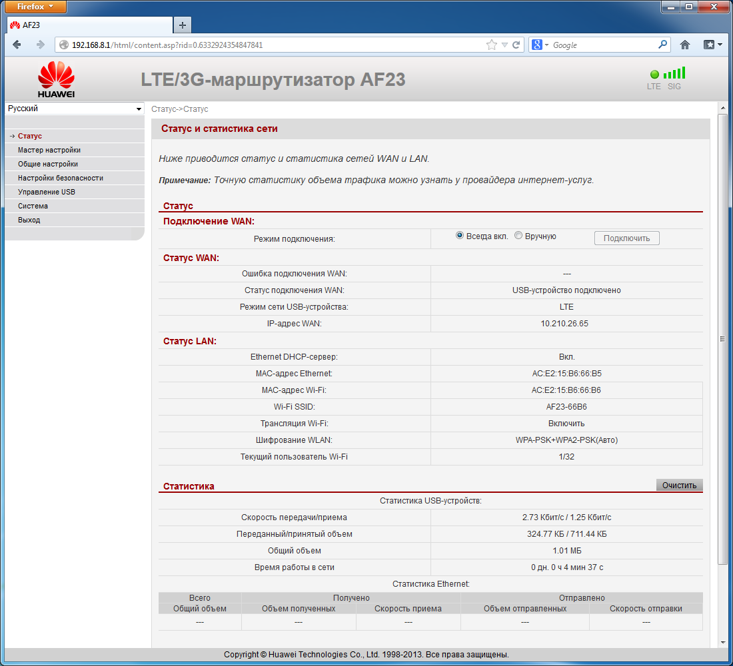Open Мастер настройки in sidebar
733x666 pixels.
coord(49,150)
